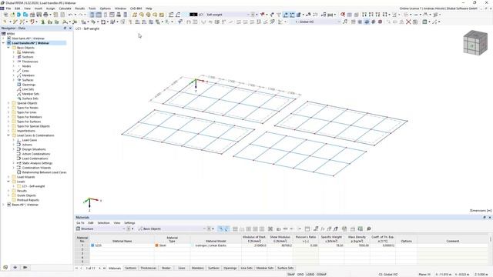Select Static Analysis Settings in Navigator

point(37,163)
